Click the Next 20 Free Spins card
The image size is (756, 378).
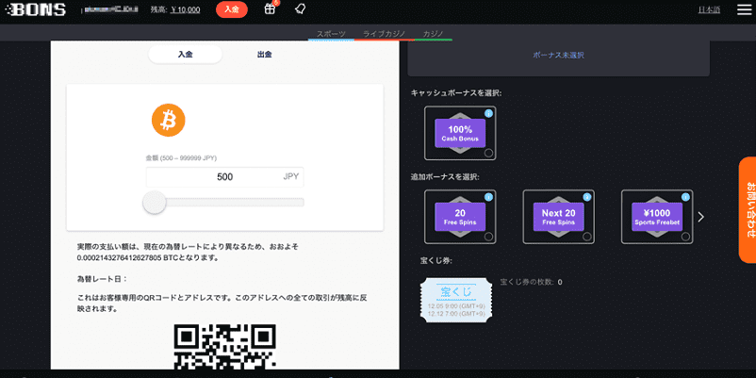coord(558,217)
